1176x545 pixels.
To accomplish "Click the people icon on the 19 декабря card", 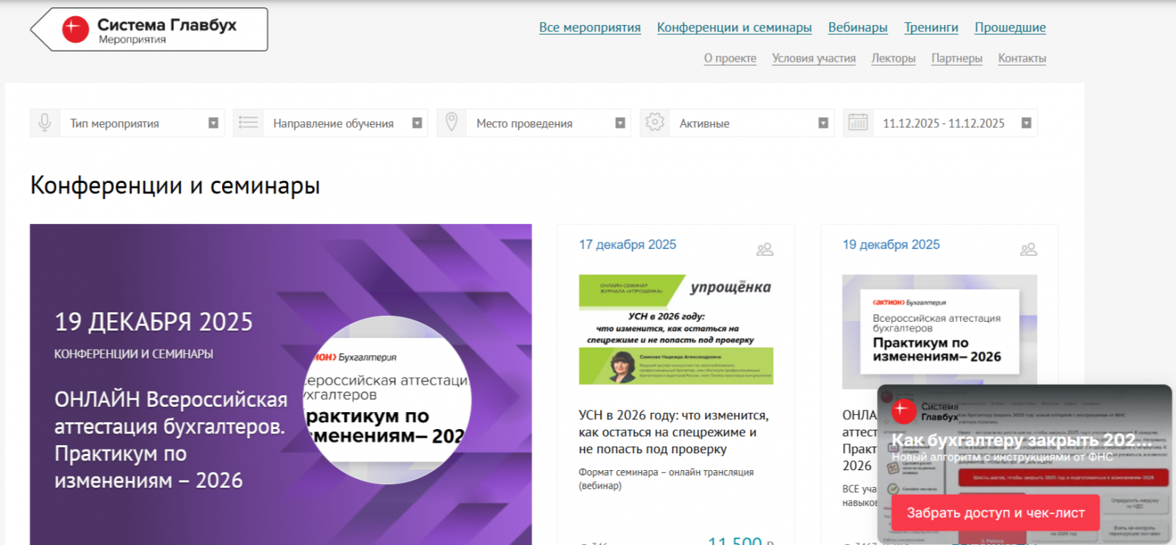I will 1029,250.
